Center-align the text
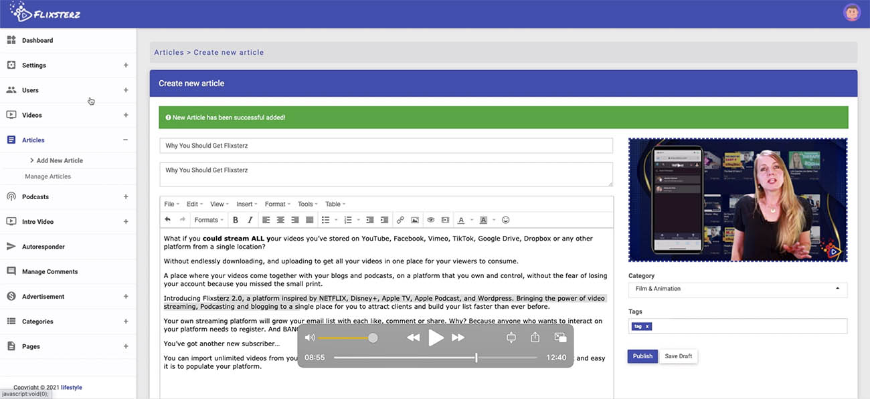870x399 pixels. [280, 220]
